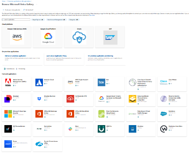Click the Docusign logo icon
189x153 pixels.
tap(8, 99)
